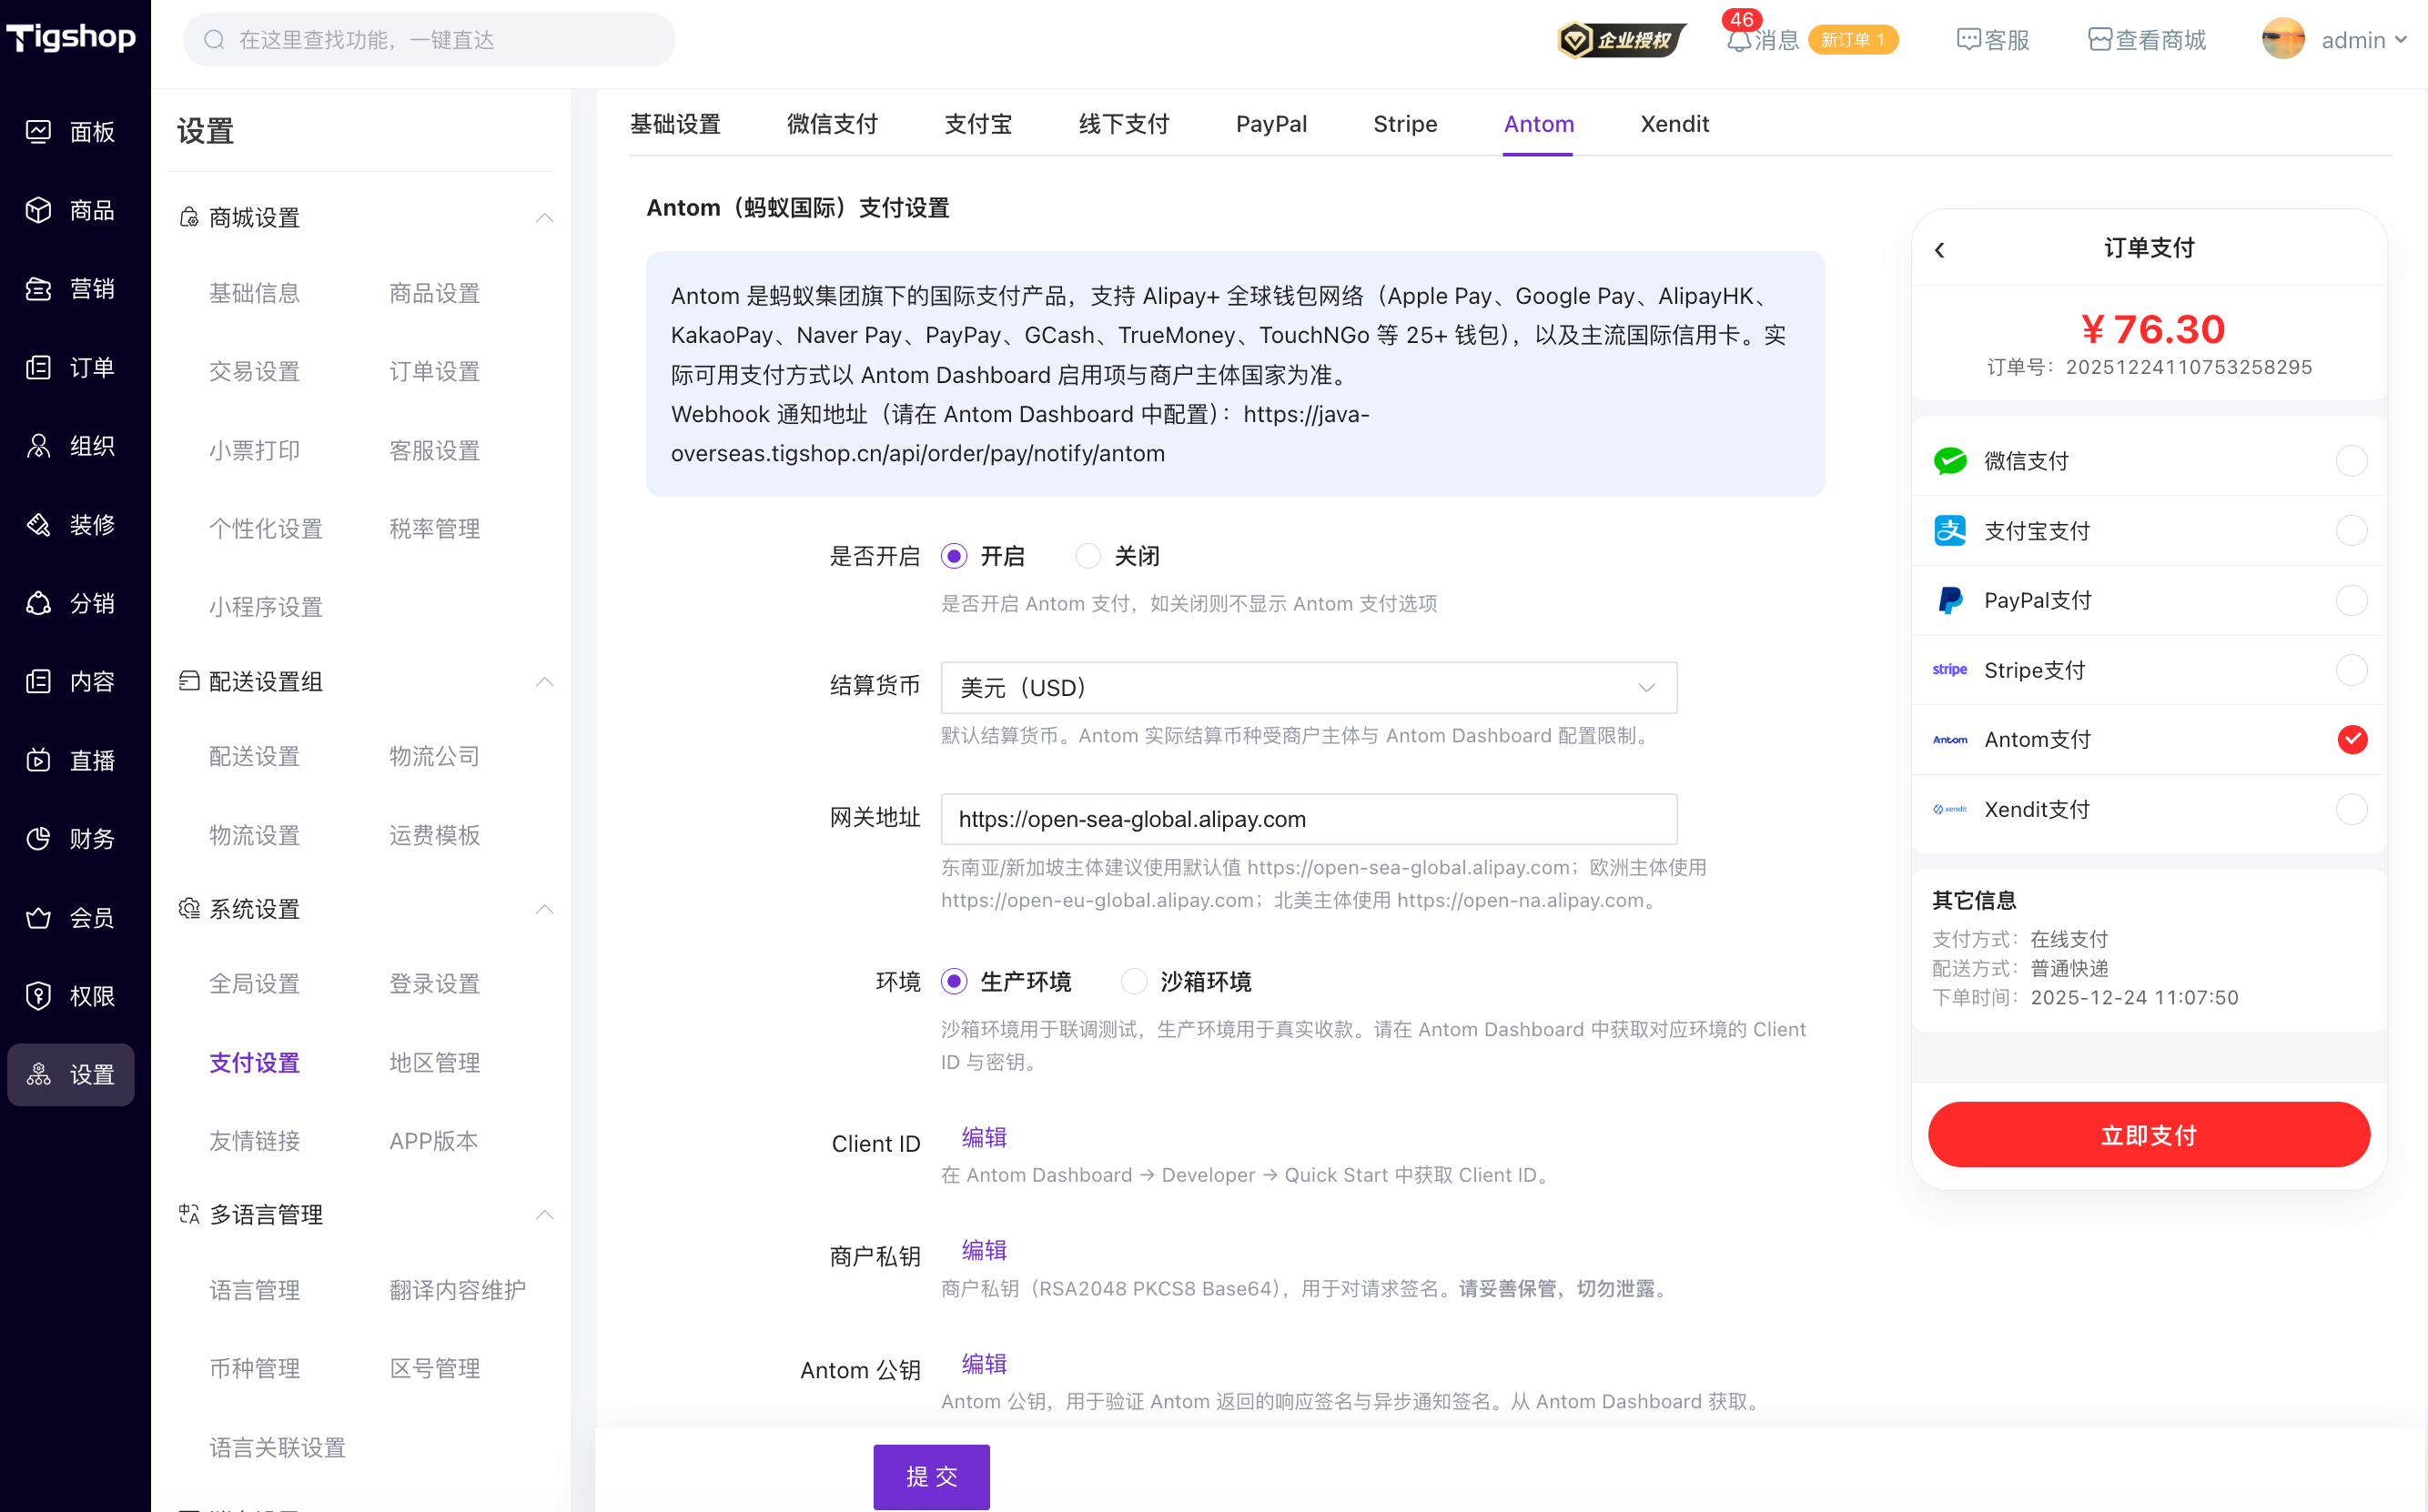Open the 消息 notification bell
This screenshot has width=2428, height=1512.
tap(1739, 40)
